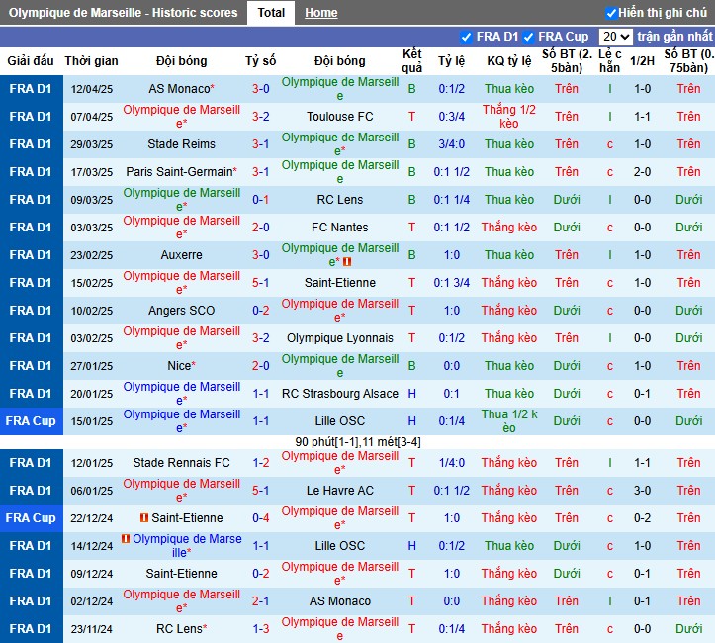Click 'Thua 1/2 kèo' in Lille cup row
Image resolution: width=715 pixels, height=643 pixels.
[509, 420]
